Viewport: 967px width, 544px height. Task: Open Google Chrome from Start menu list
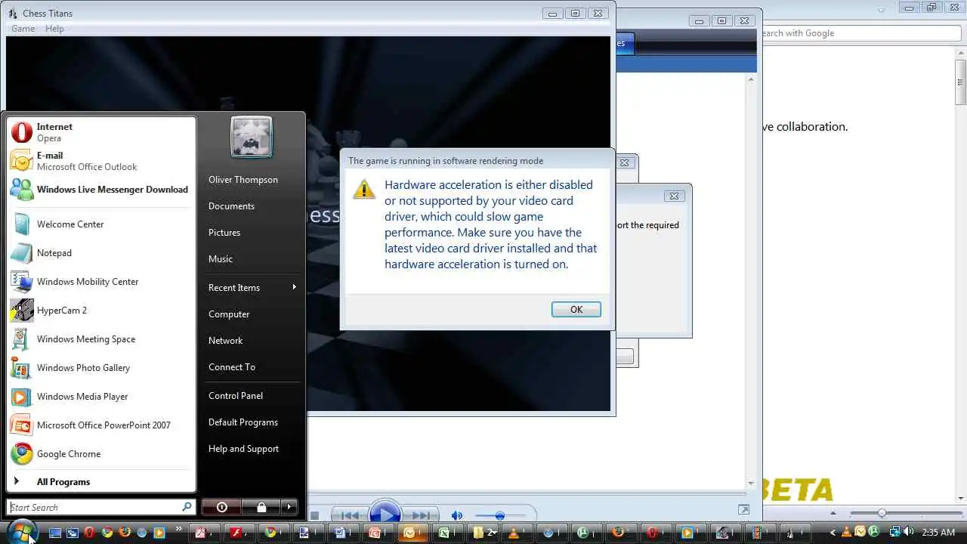(x=101, y=454)
